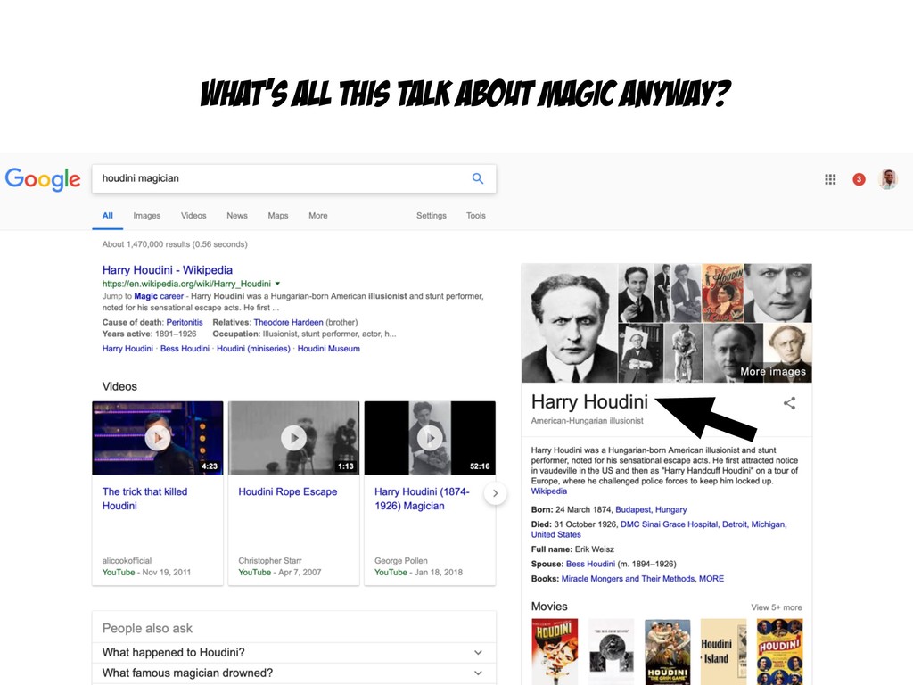The image size is (913, 685).
Task: Open large Houdini portrait thumbnail
Action: point(570,323)
